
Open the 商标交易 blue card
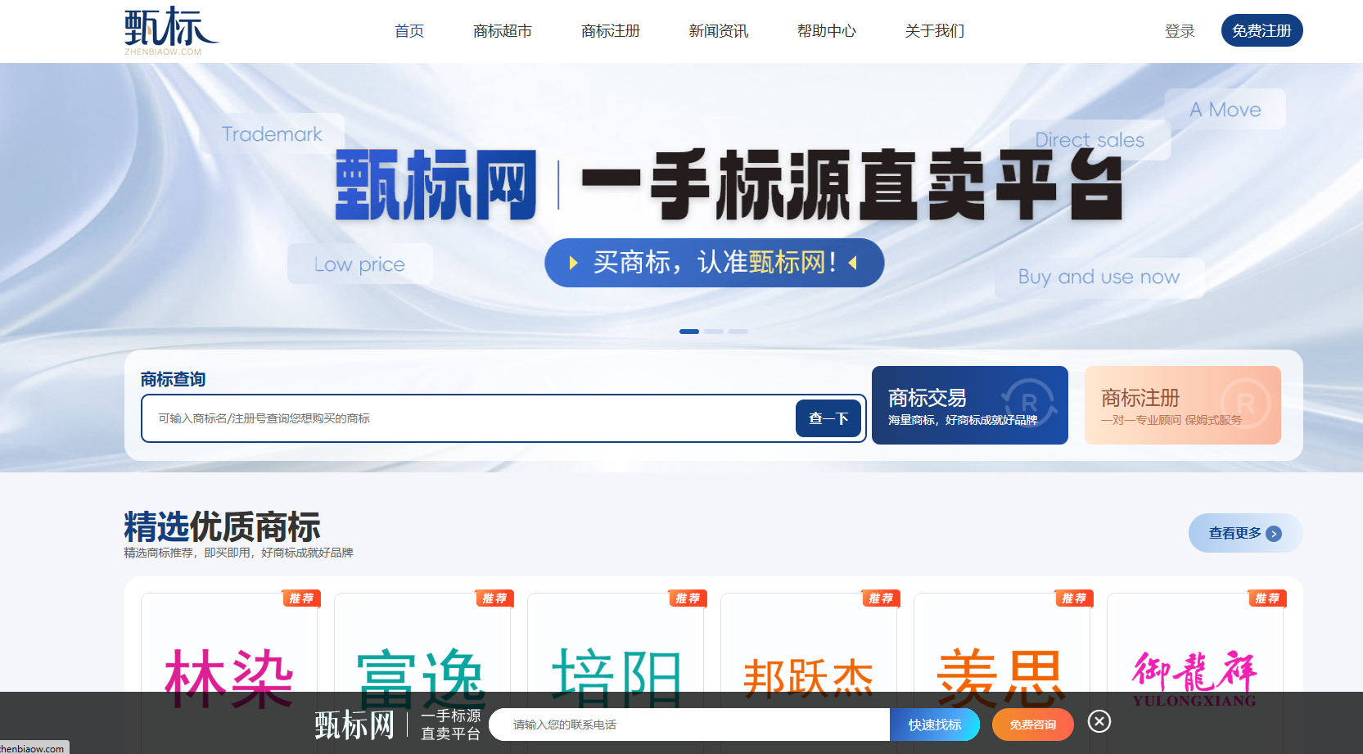pyautogui.click(x=969, y=405)
